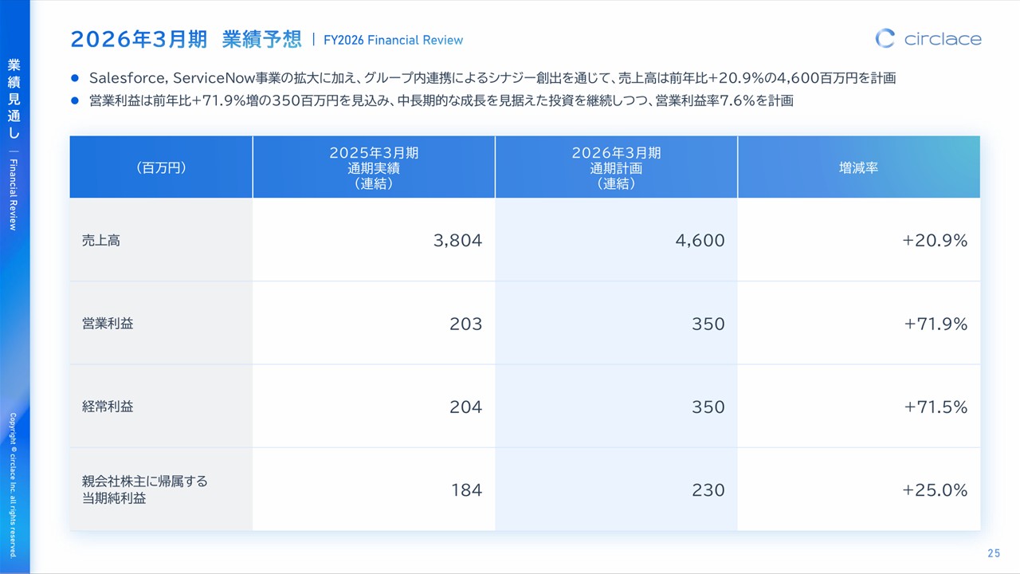Select the second bullet starting with 営業利益は前年比
The height and width of the screenshot is (574, 1020).
click(441, 101)
